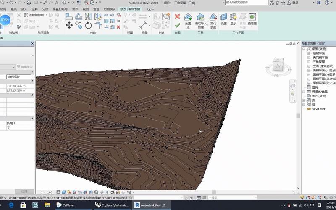
Task: Click the <按类别> material field
Action: click(x=18, y=77)
